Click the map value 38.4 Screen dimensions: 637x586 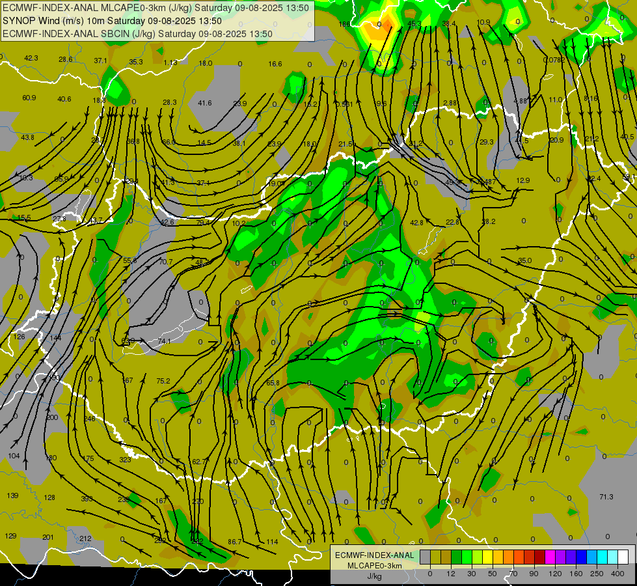tap(449, 23)
